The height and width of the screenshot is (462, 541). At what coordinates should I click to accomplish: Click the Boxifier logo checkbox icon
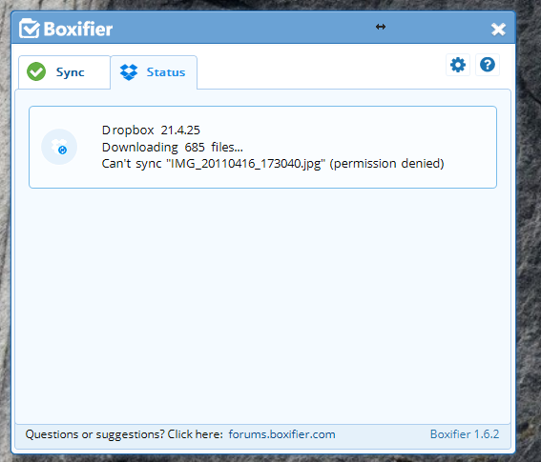coord(30,29)
